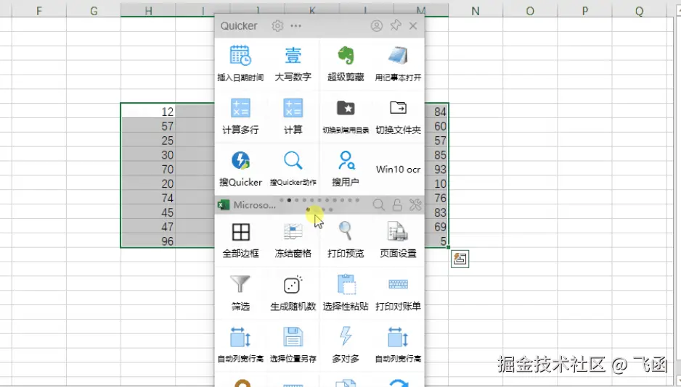The width and height of the screenshot is (681, 387).
Task: Open the 超级剪藏 Evernote action
Action: coord(346,64)
